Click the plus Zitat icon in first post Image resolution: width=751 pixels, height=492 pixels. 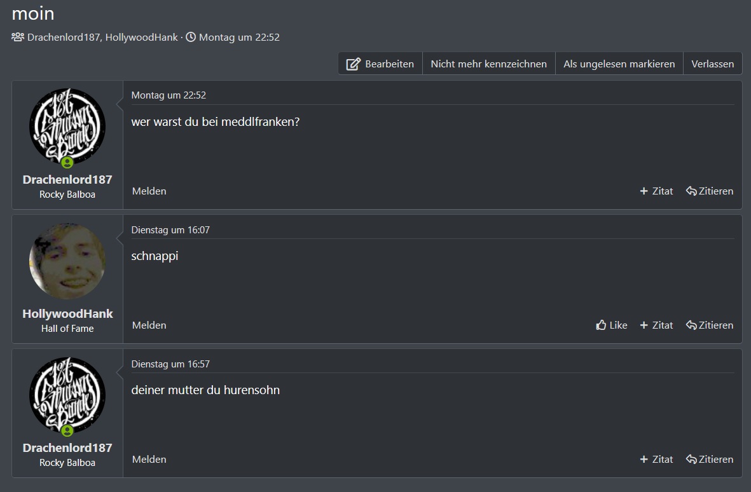[x=644, y=191]
